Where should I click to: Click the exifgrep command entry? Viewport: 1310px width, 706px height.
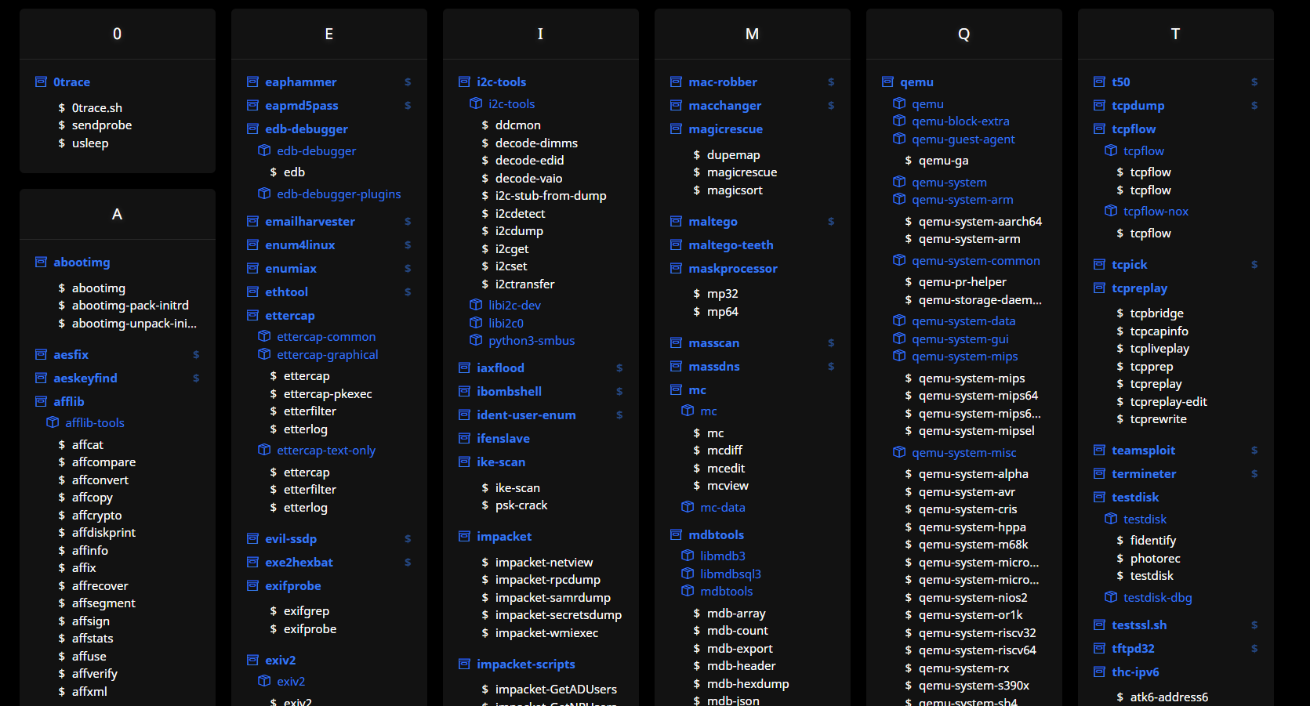click(x=307, y=610)
